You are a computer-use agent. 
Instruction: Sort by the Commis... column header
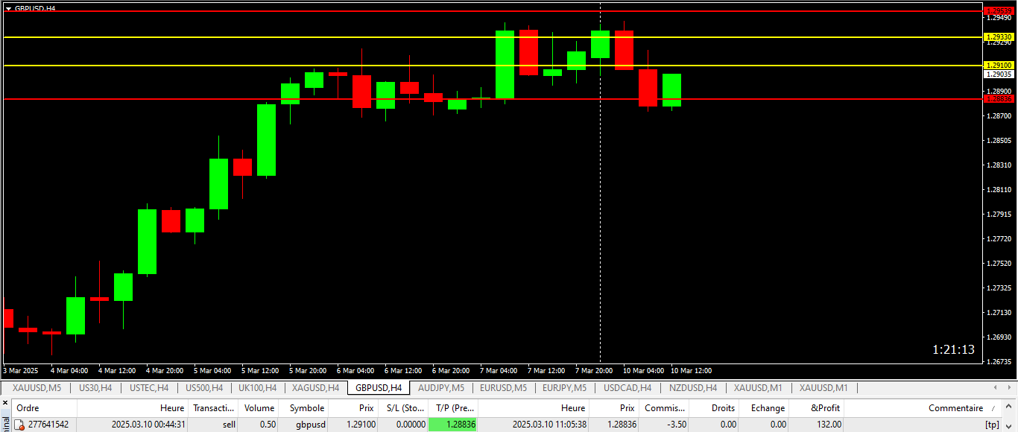click(x=663, y=408)
